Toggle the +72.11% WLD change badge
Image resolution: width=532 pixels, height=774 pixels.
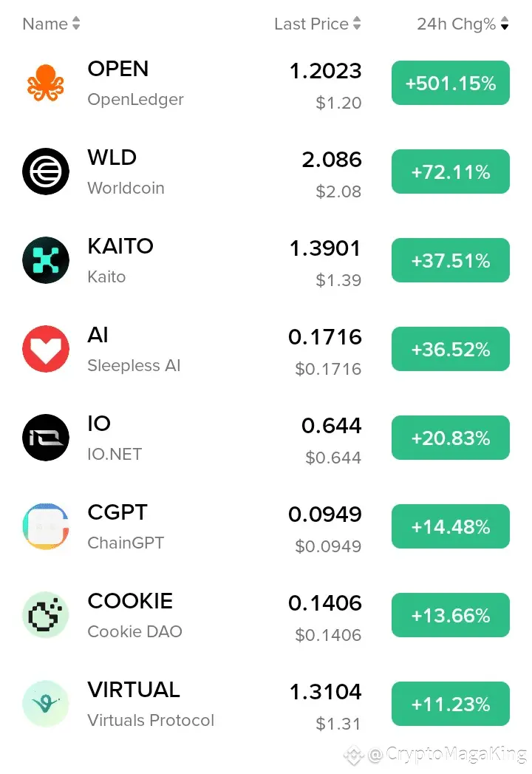[x=451, y=172]
